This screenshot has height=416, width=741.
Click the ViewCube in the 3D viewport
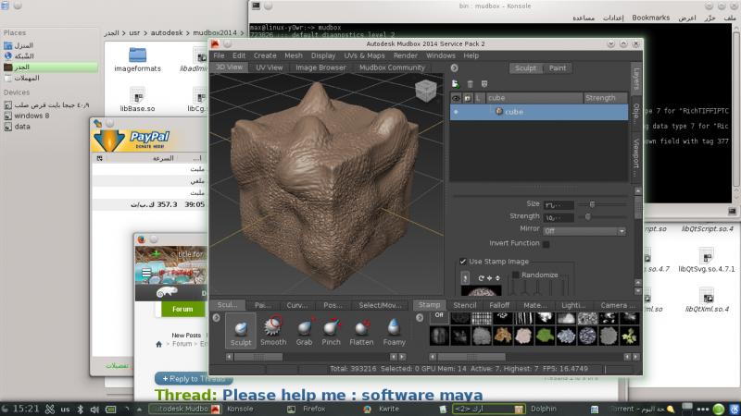point(426,90)
